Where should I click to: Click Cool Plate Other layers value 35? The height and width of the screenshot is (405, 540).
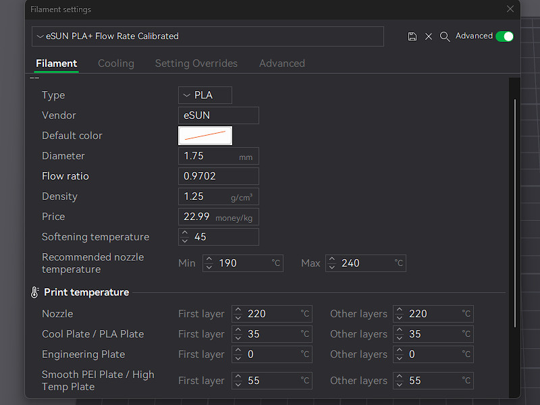[x=414, y=334]
